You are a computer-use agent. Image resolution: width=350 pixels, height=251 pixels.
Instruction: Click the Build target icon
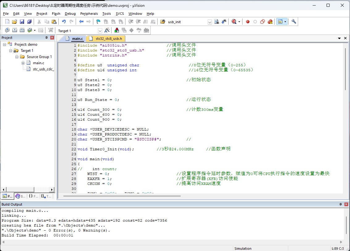tap(15, 30)
